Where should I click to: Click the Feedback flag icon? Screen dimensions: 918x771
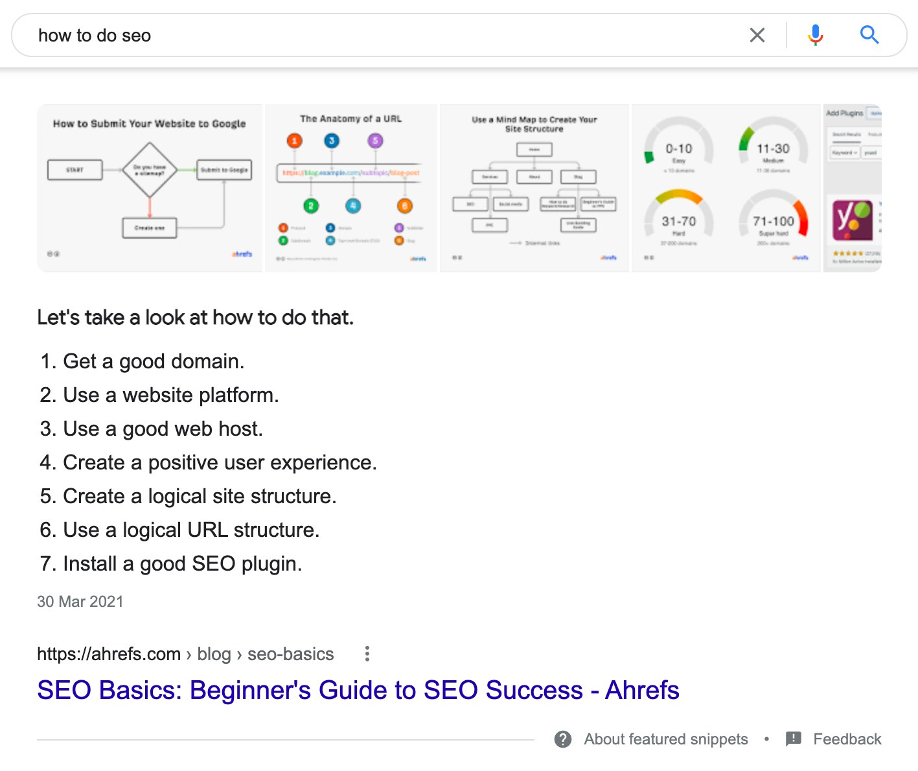click(x=792, y=739)
